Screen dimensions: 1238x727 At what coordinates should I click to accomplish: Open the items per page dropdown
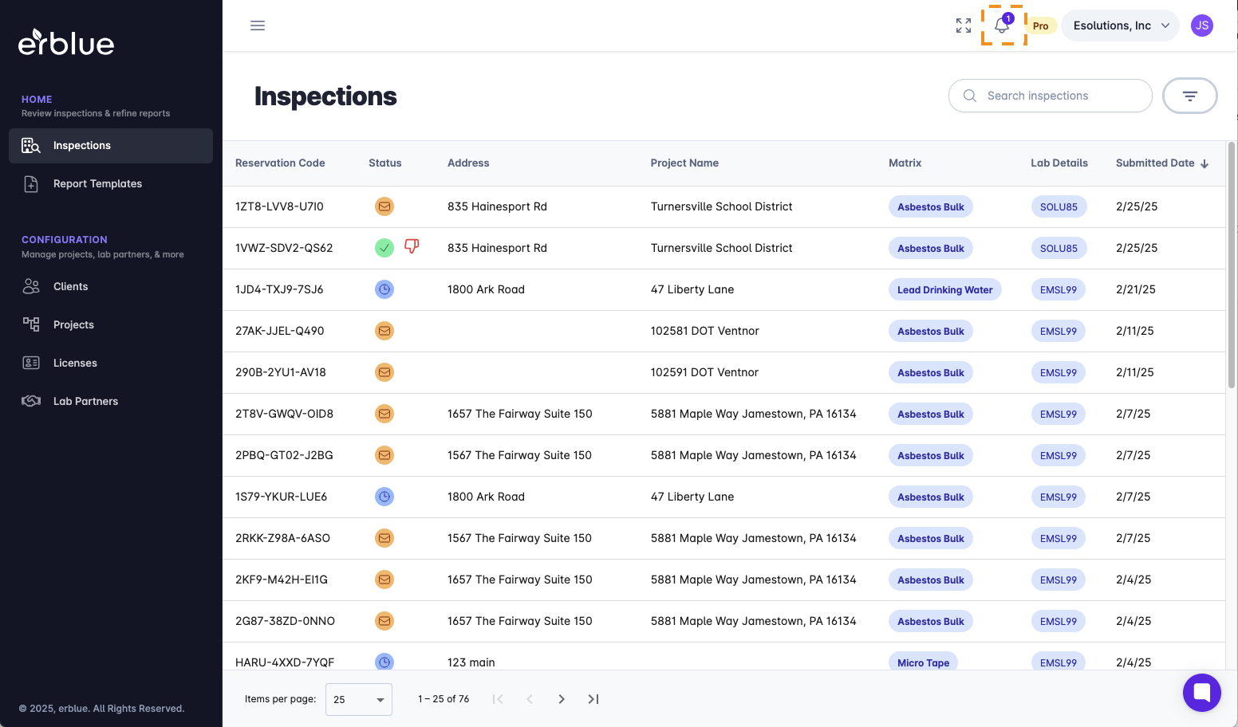359,699
